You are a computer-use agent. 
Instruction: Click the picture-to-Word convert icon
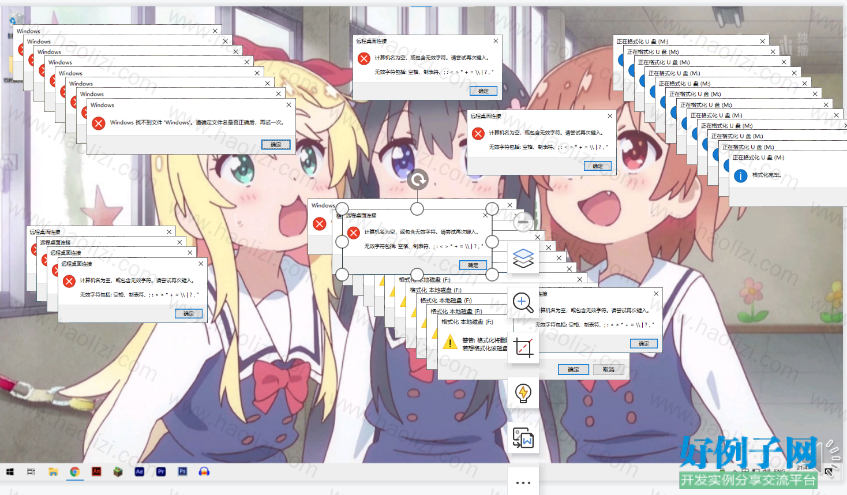[523, 438]
